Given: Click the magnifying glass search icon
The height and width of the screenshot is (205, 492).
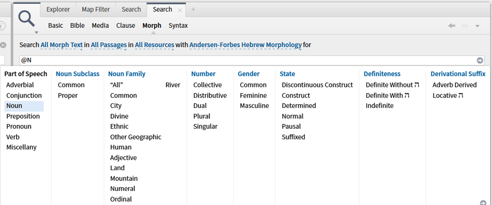Looking at the screenshot, I should pos(26,19).
